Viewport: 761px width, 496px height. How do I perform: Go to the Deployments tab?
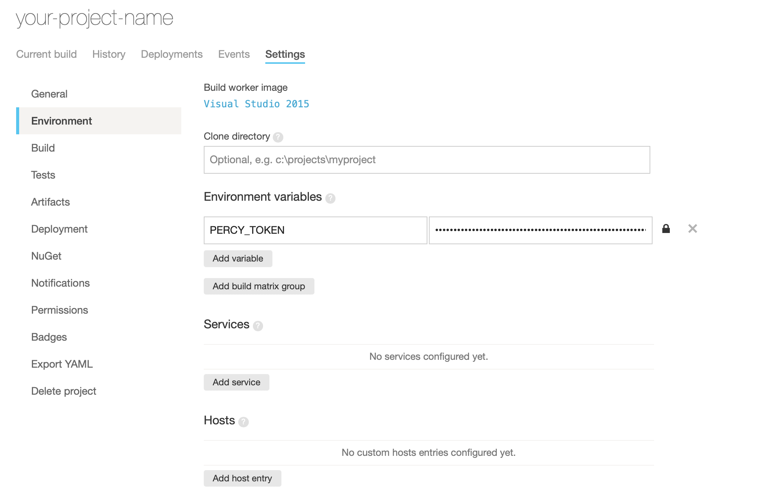[x=171, y=54]
